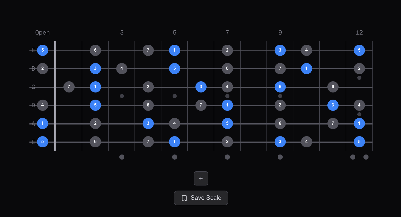This screenshot has width=401, height=217.
Task: Toggle the blue root note on the D string at fret 7
Action: coord(227,105)
